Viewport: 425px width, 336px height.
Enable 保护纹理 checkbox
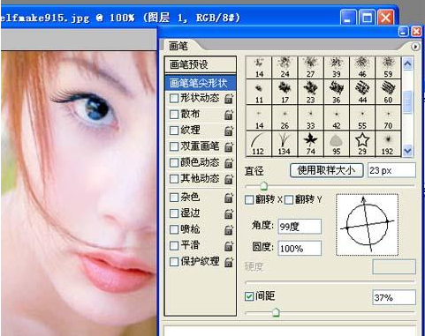[174, 261]
